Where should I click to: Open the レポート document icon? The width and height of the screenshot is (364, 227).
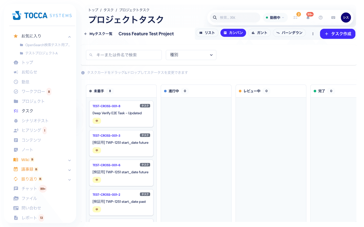point(16,218)
